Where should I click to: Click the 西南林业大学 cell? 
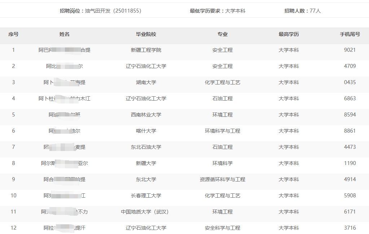tap(146, 115)
